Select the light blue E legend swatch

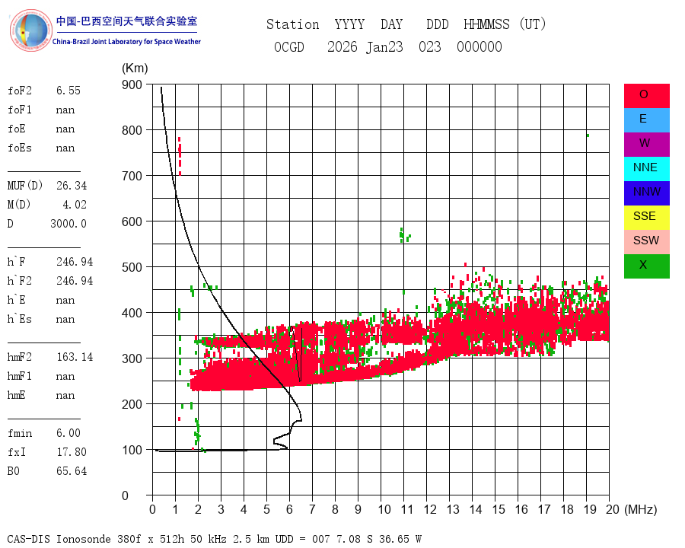(646, 120)
